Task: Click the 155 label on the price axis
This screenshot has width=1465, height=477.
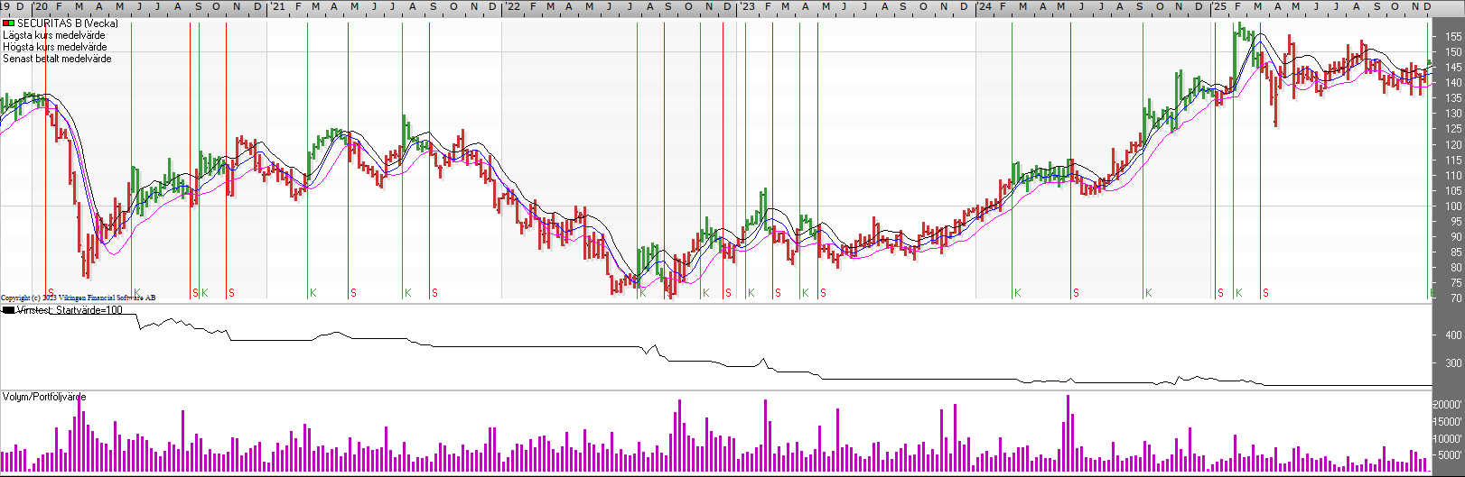Action: click(1452, 37)
